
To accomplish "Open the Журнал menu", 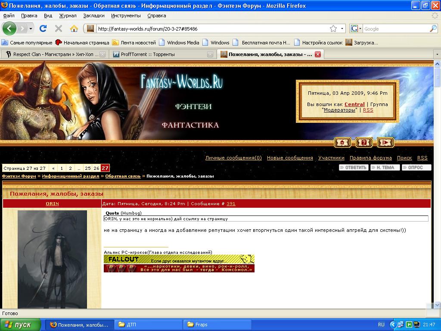I will pyautogui.click(x=68, y=16).
